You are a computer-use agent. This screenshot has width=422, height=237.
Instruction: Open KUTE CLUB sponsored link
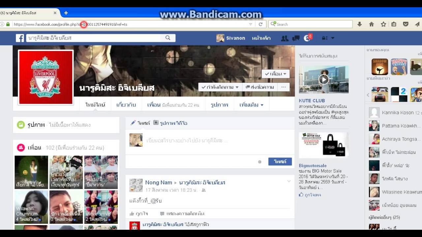pos(312,100)
